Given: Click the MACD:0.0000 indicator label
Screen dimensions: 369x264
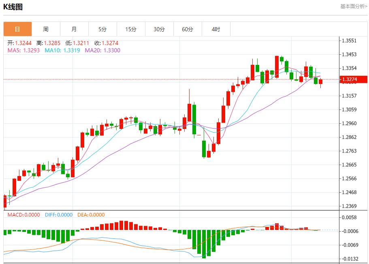Looking at the screenshot, I should point(24,215).
